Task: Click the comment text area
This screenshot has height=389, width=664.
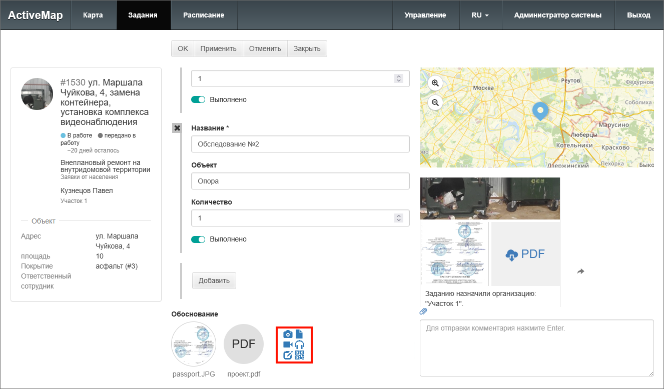Action: pyautogui.click(x=536, y=347)
